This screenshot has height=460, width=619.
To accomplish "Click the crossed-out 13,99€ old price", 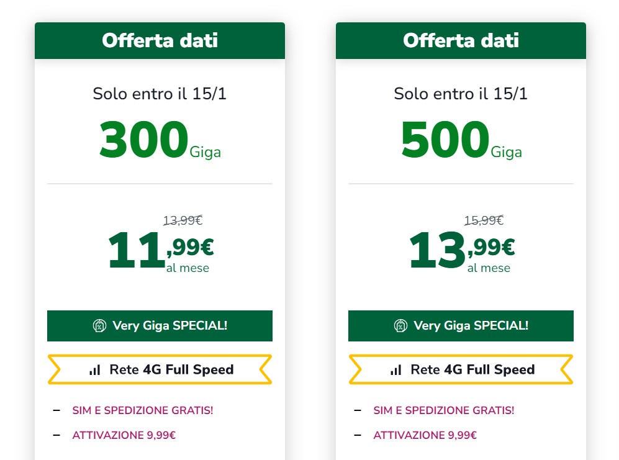I will [183, 220].
